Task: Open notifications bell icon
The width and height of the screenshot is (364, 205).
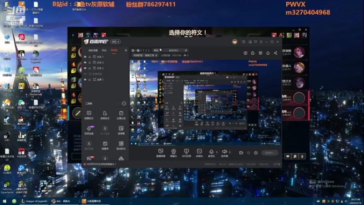Action: [x=268, y=53]
